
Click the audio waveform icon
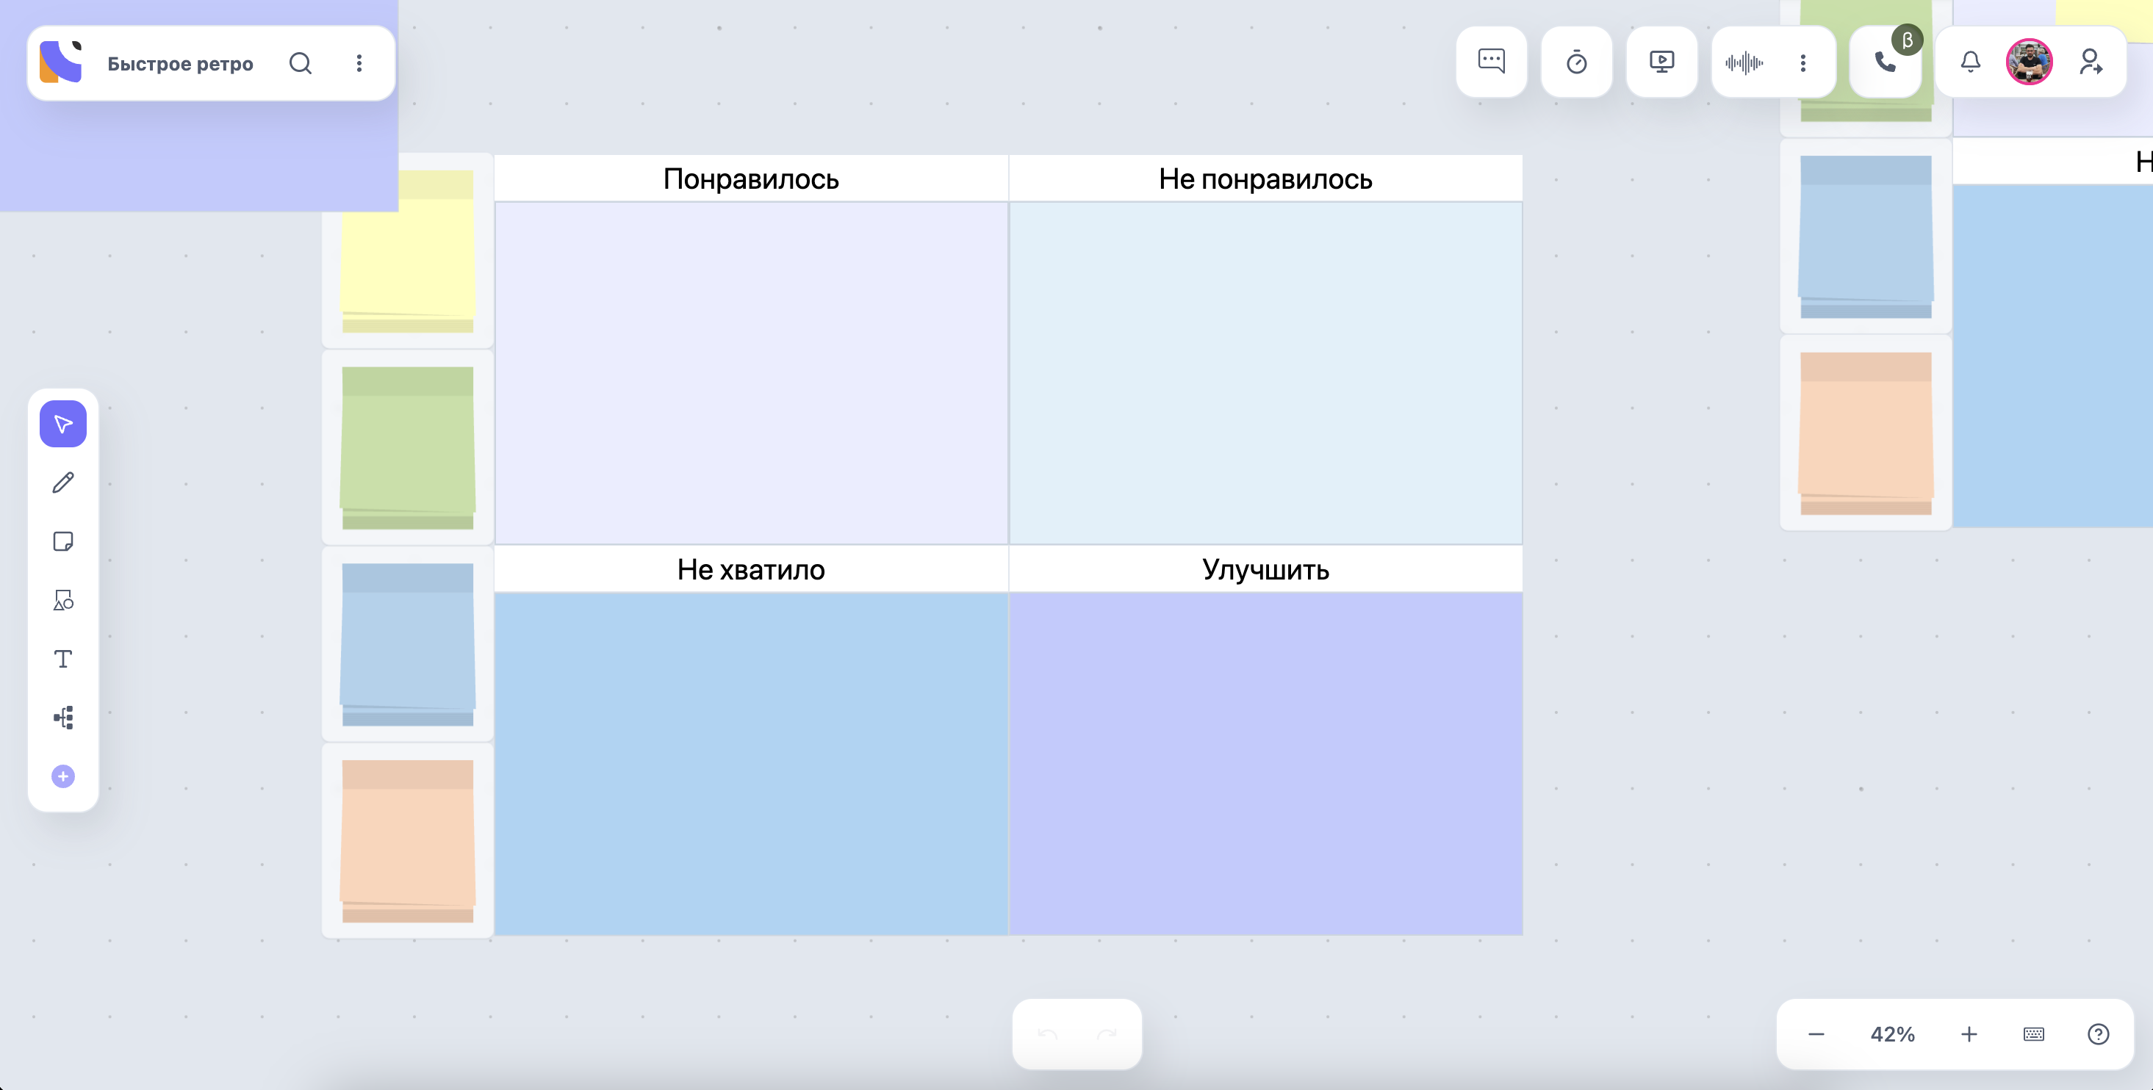click(x=1744, y=62)
